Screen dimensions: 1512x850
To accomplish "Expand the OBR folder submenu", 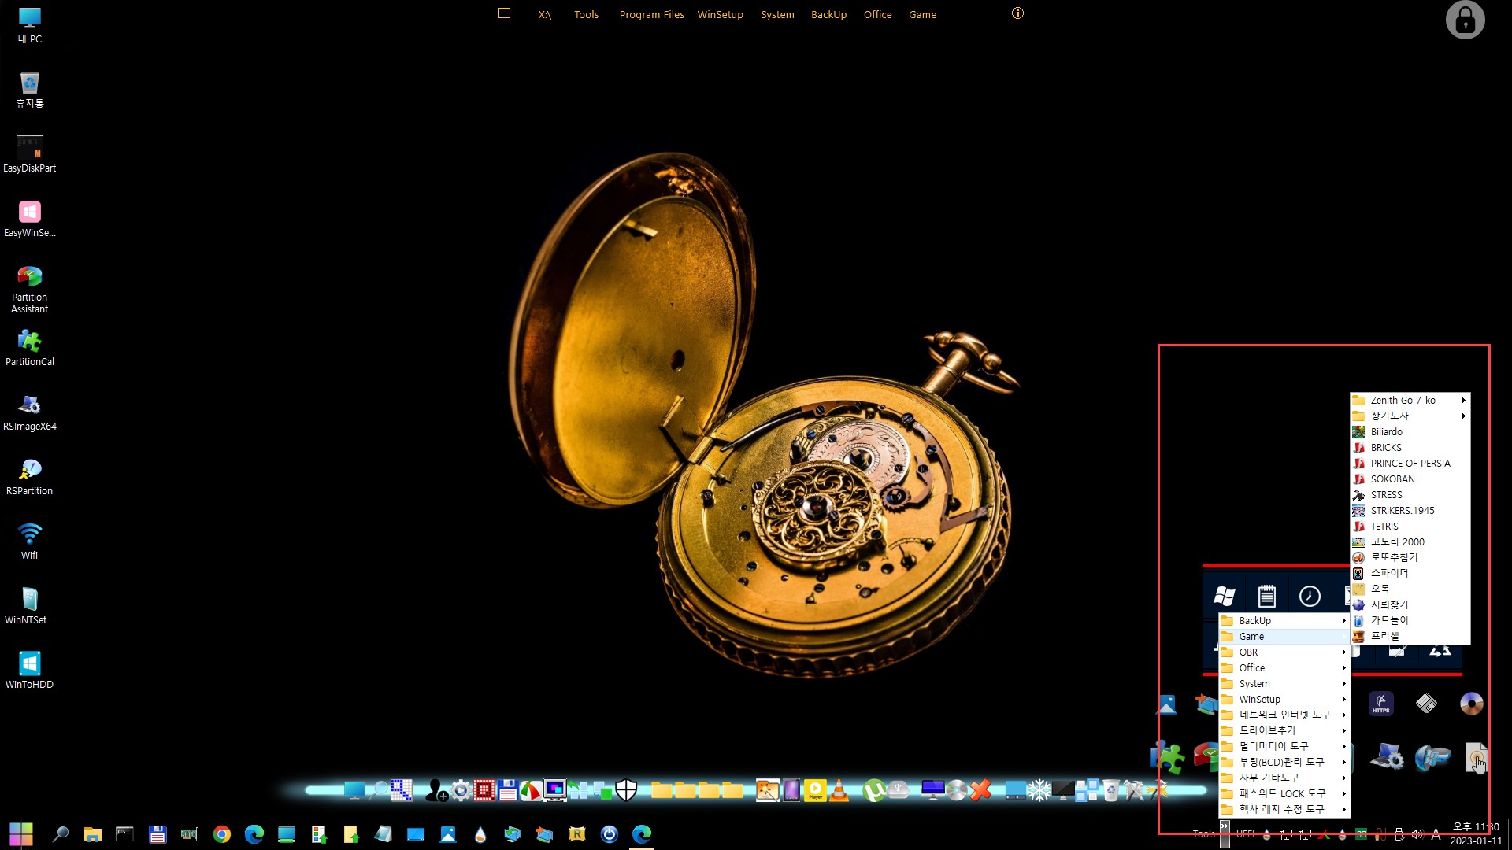I will pos(1284,652).
